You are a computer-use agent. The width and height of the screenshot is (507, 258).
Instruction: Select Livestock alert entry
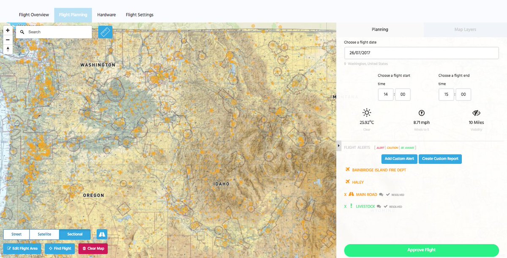click(x=365, y=206)
